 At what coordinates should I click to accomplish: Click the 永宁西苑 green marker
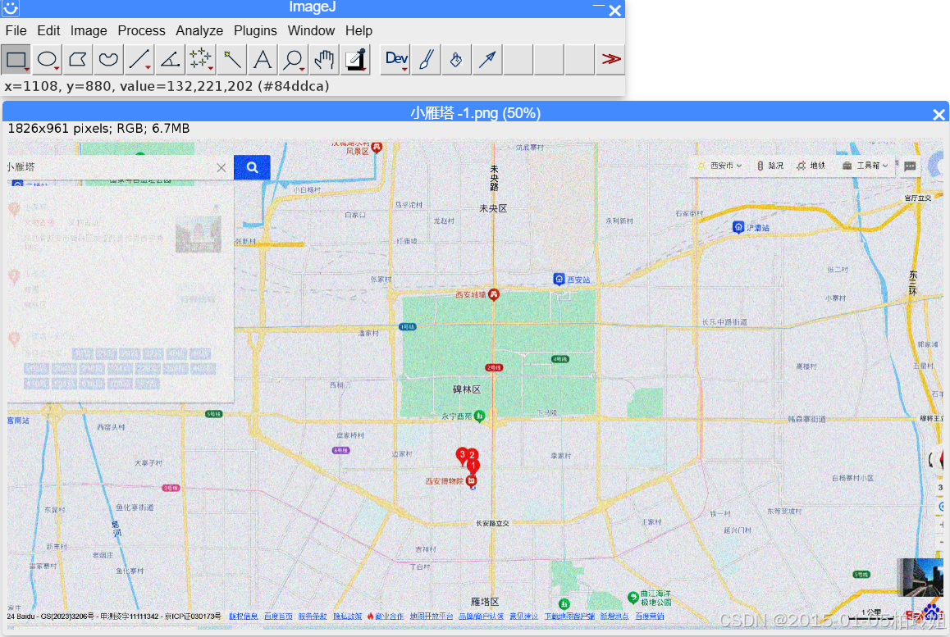pos(480,416)
